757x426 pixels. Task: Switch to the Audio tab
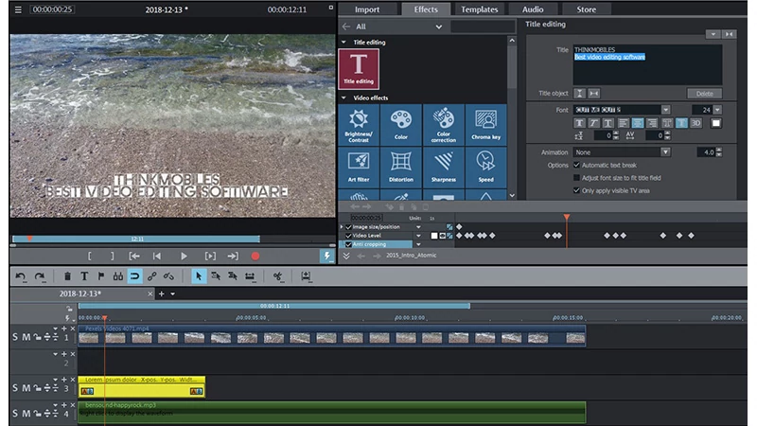[x=533, y=9]
